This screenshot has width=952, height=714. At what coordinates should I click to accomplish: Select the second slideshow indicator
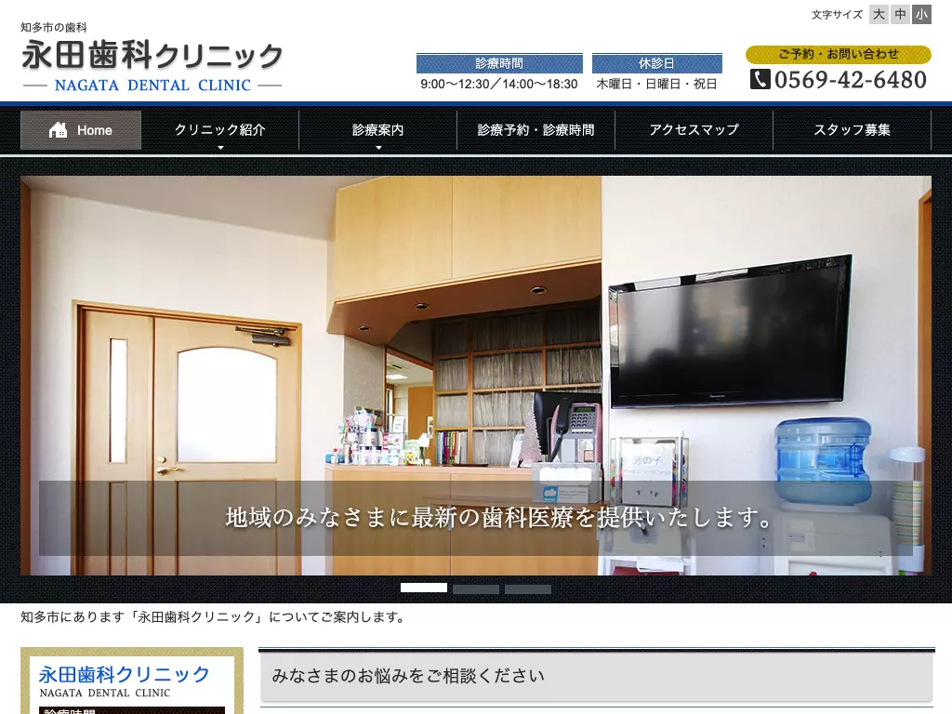[x=476, y=588]
